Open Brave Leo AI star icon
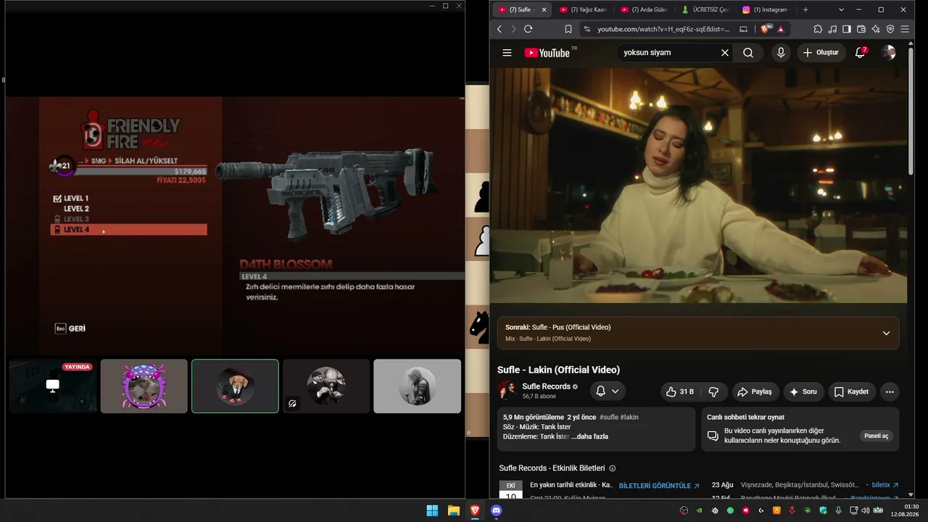This screenshot has height=522, width=928. (x=876, y=29)
